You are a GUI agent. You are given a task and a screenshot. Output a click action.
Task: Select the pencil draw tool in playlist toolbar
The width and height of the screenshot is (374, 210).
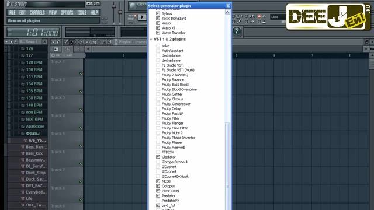[66, 42]
